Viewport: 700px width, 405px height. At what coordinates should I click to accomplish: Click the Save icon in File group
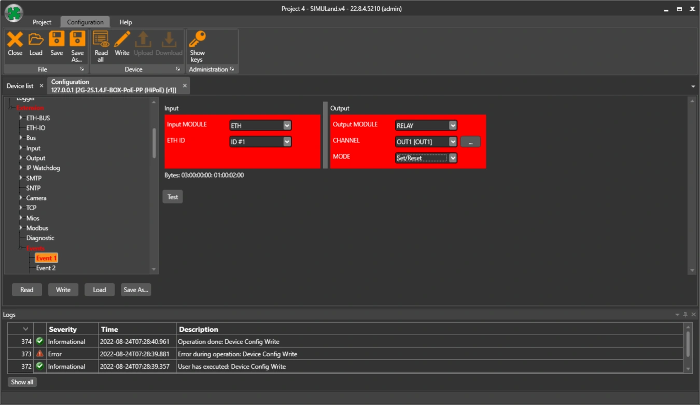click(57, 40)
